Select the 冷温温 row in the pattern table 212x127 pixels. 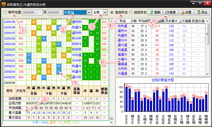[160, 74]
